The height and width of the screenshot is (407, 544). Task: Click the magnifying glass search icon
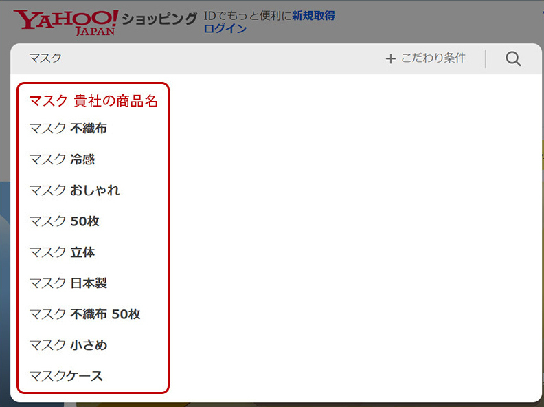513,59
